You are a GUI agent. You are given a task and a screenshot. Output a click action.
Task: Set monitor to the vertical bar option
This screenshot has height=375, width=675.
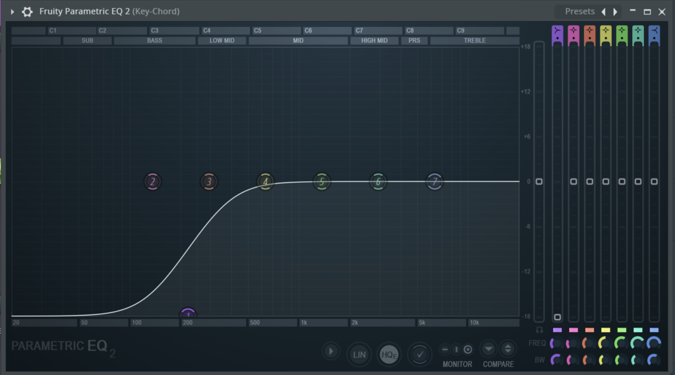click(456, 349)
